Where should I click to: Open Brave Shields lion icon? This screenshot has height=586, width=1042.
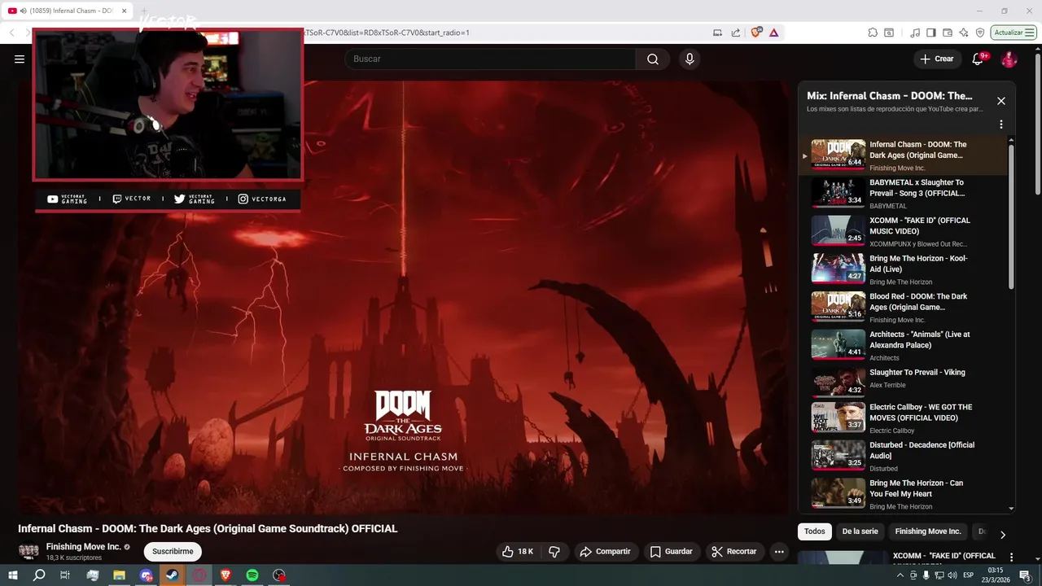point(756,33)
